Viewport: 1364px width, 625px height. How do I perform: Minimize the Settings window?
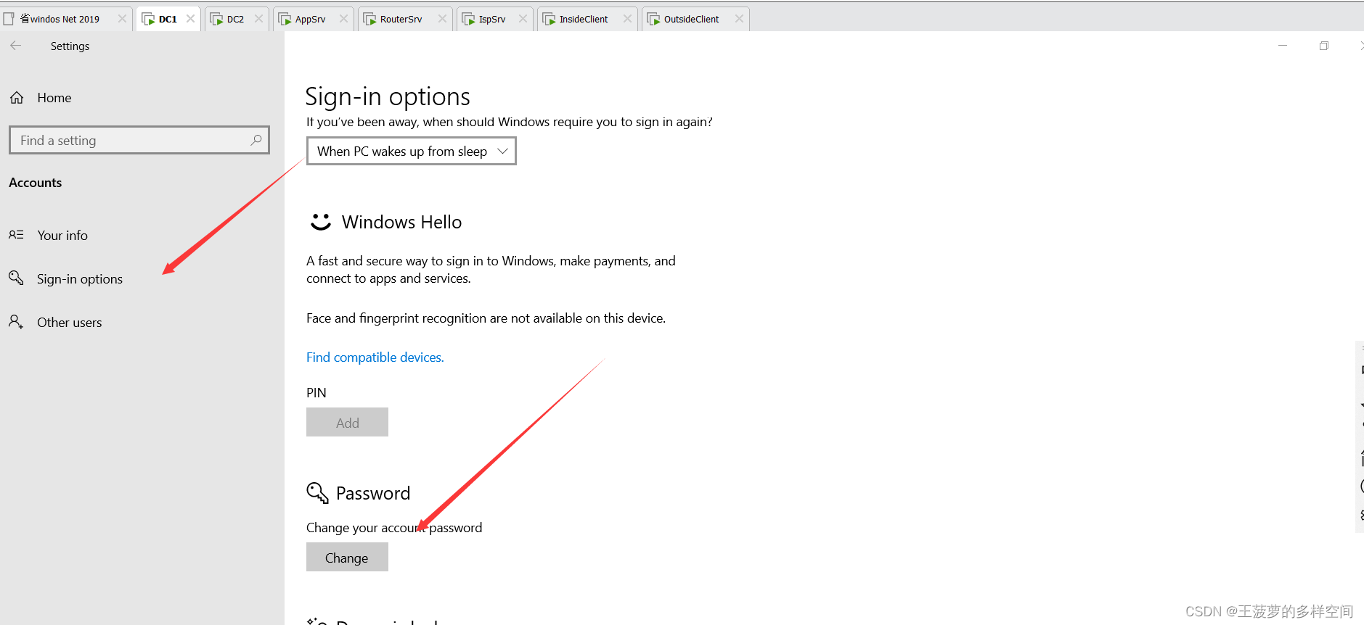pyautogui.click(x=1283, y=46)
